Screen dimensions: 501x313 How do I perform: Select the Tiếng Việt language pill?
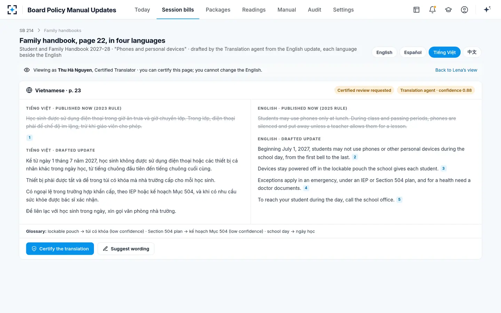tap(445, 52)
